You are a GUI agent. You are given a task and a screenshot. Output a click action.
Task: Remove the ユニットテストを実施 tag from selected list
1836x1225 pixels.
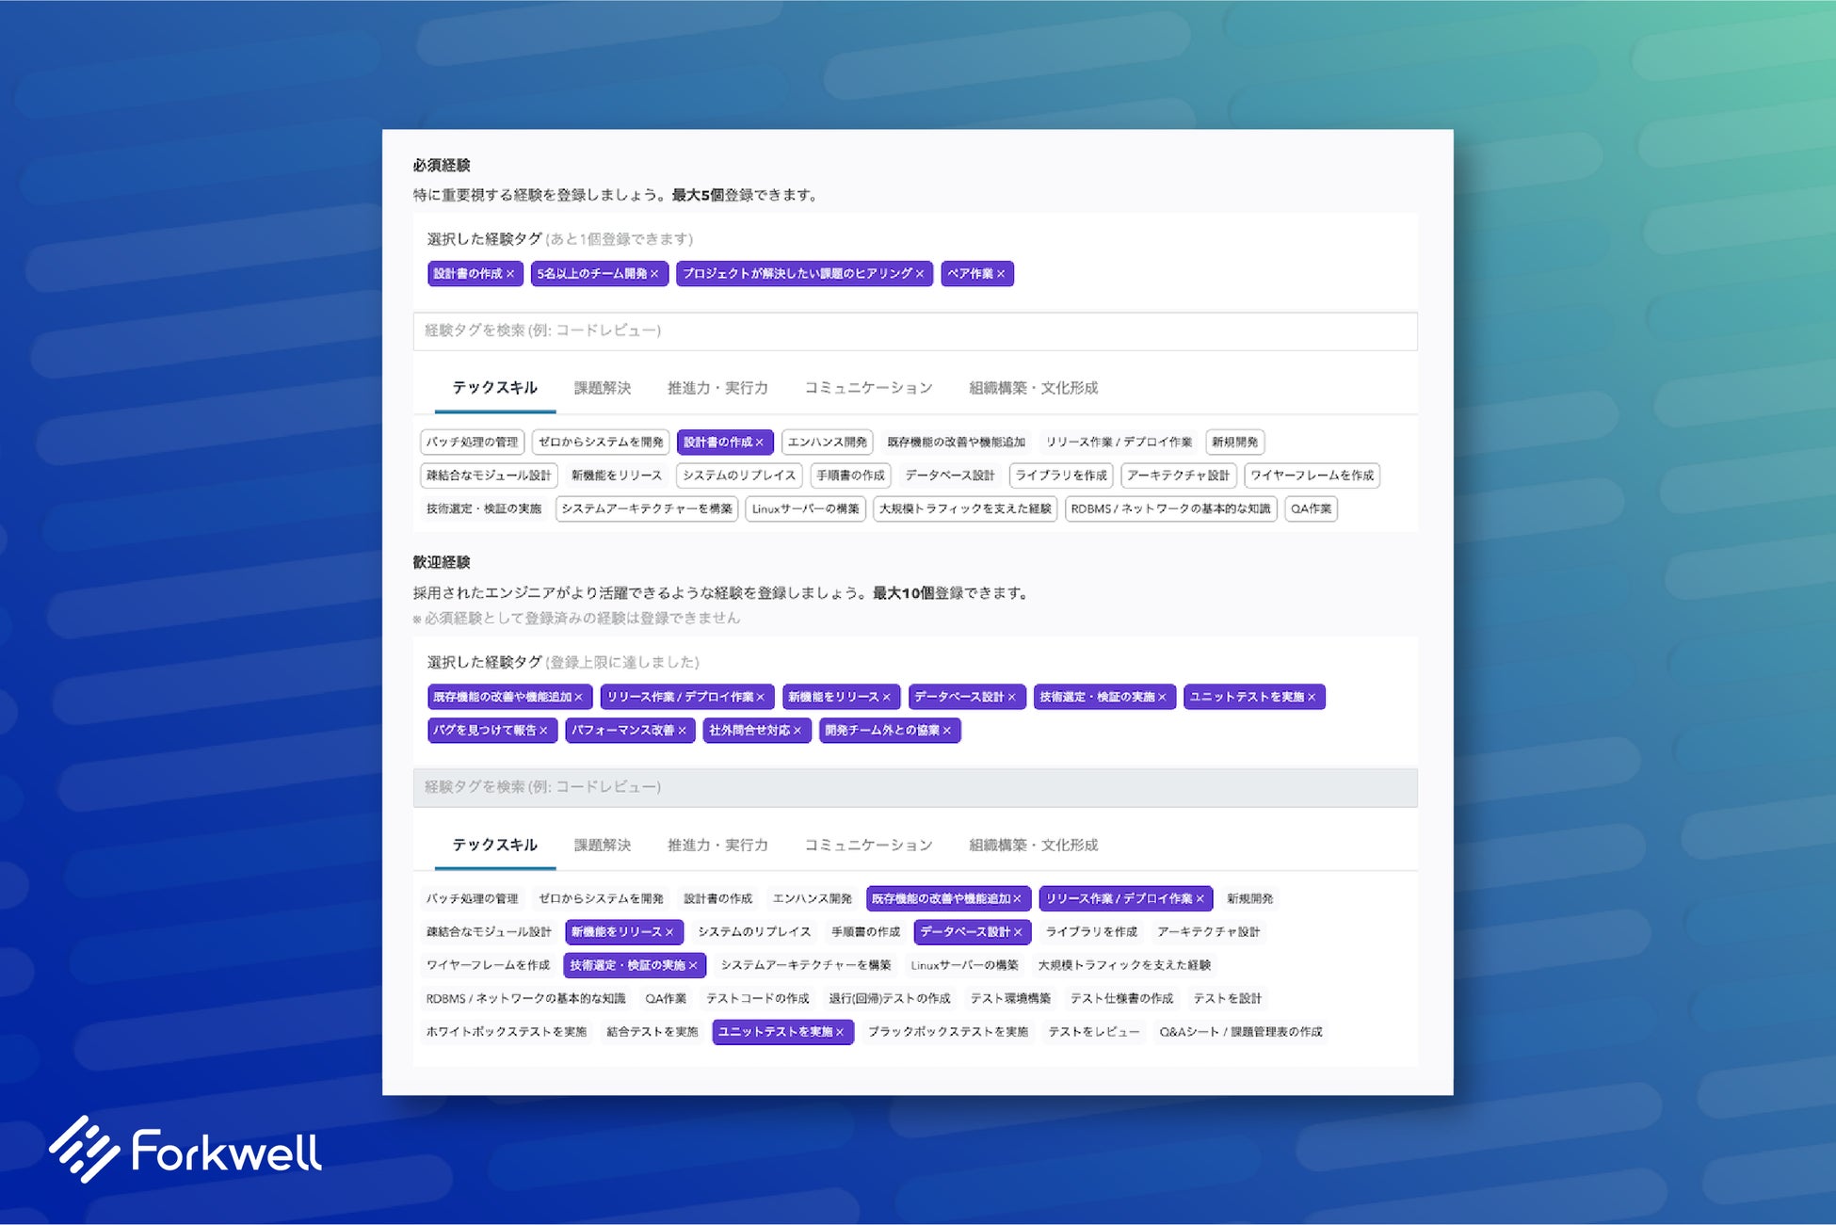[x=1312, y=698]
